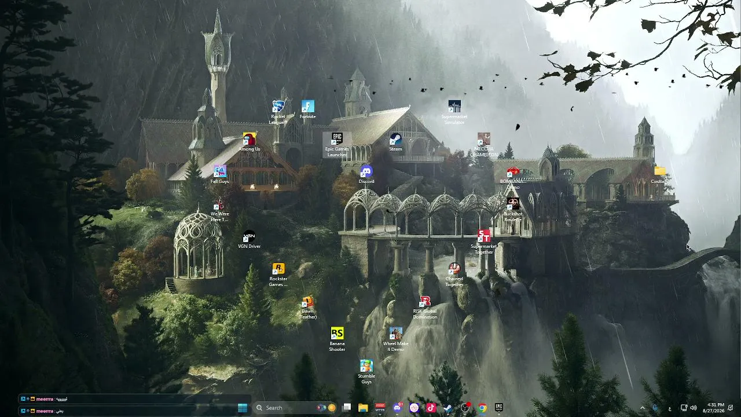Select the RISK Global Domination desktop icon
741x417 pixels.
(x=425, y=306)
